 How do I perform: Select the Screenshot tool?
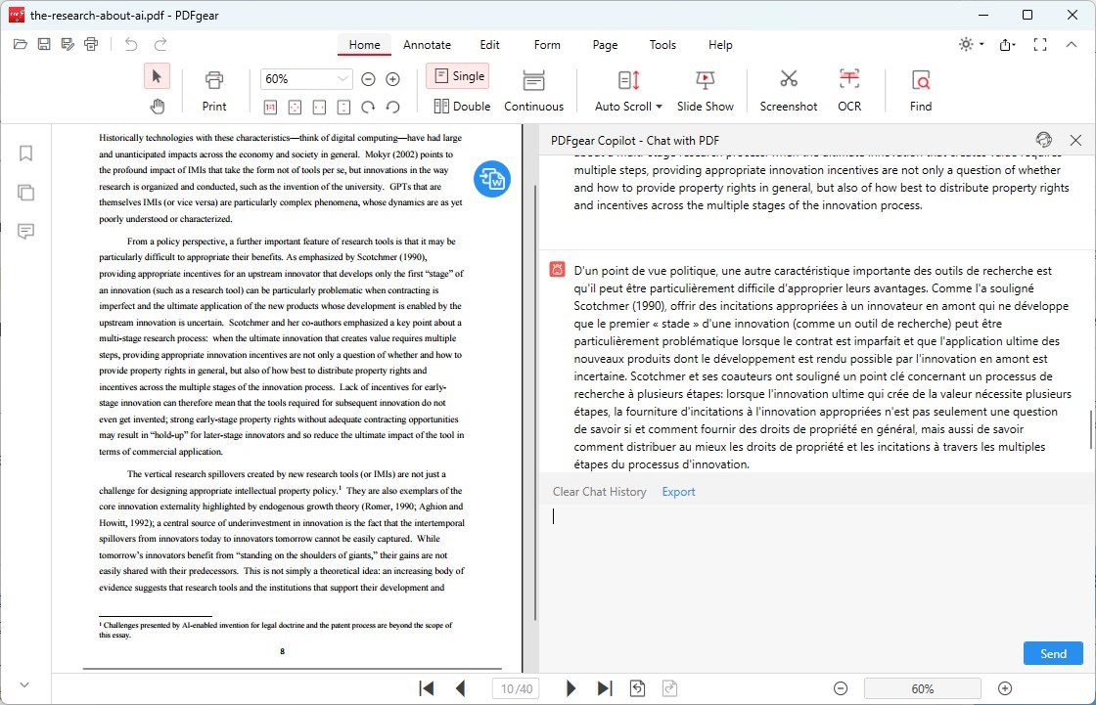789,91
